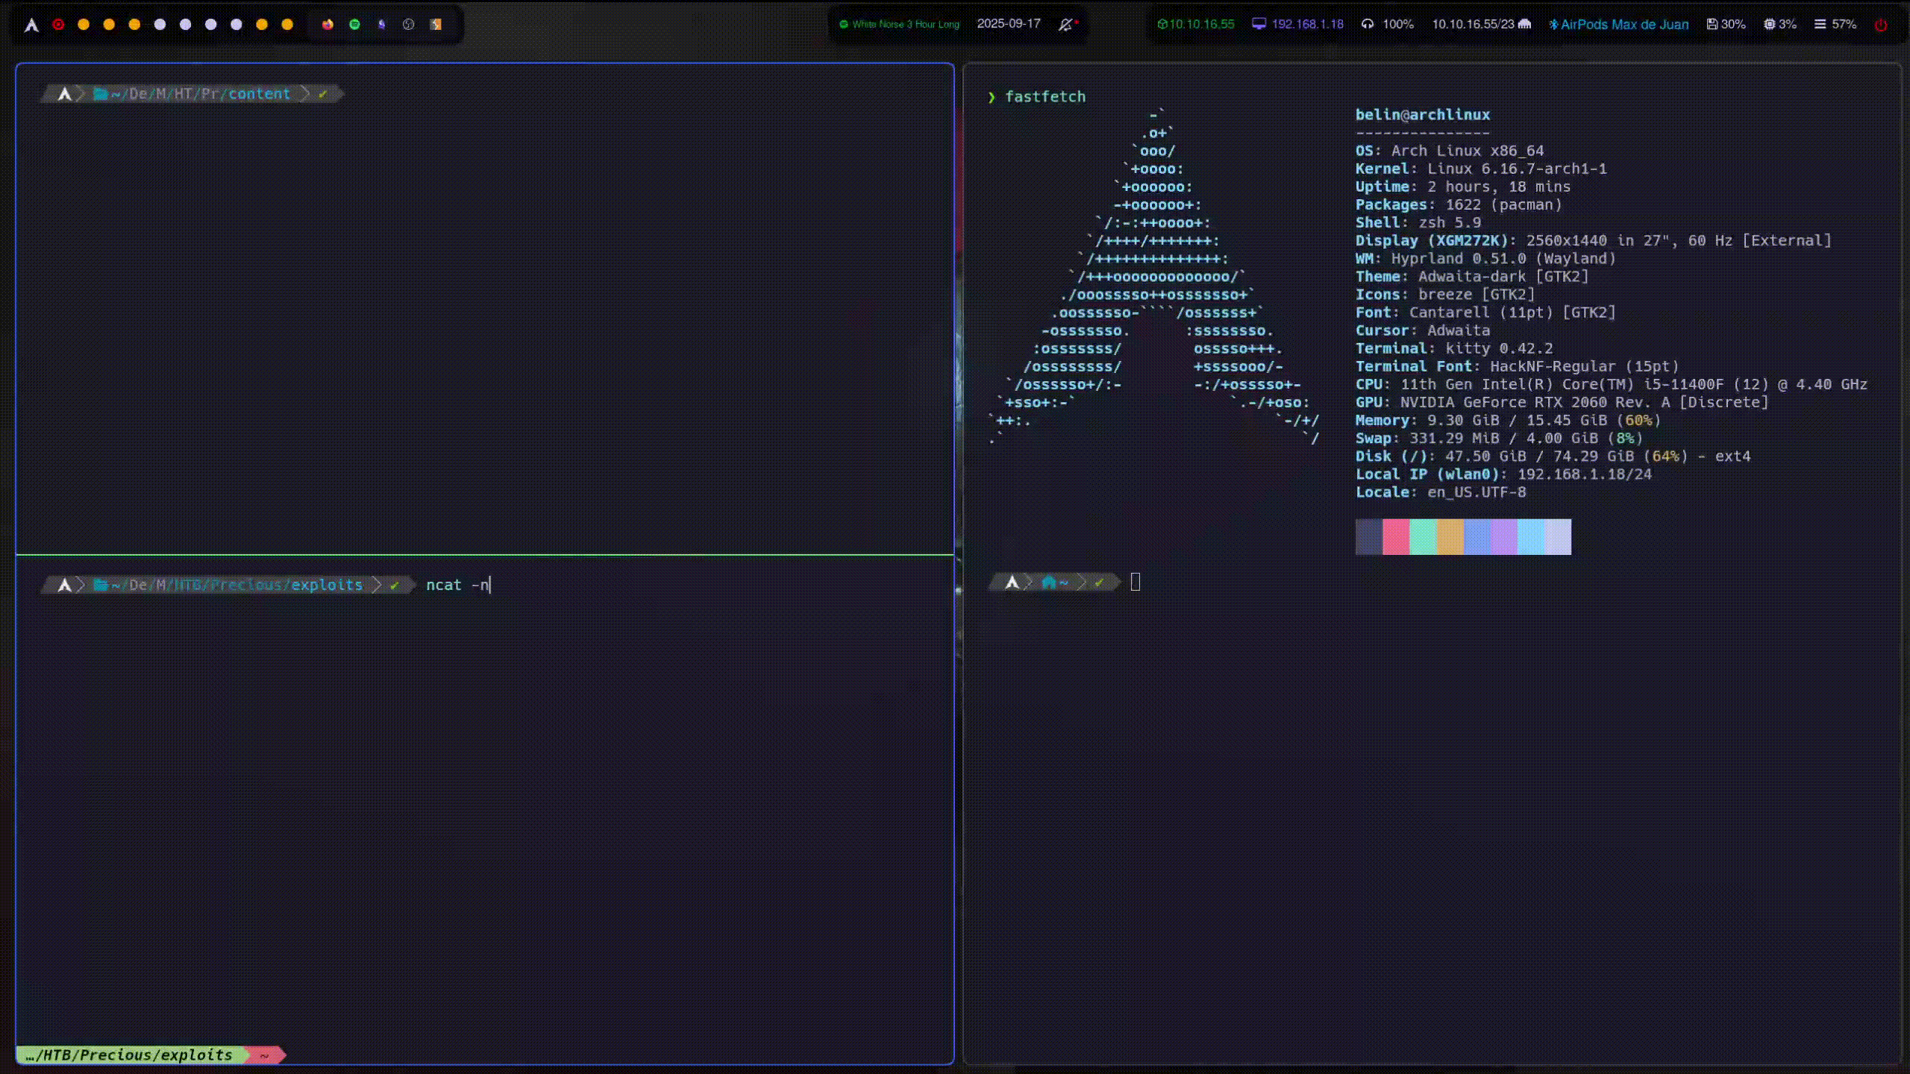Click the 10.10.16.55 VPN address module
1910x1074 pixels.
pyautogui.click(x=1195, y=25)
